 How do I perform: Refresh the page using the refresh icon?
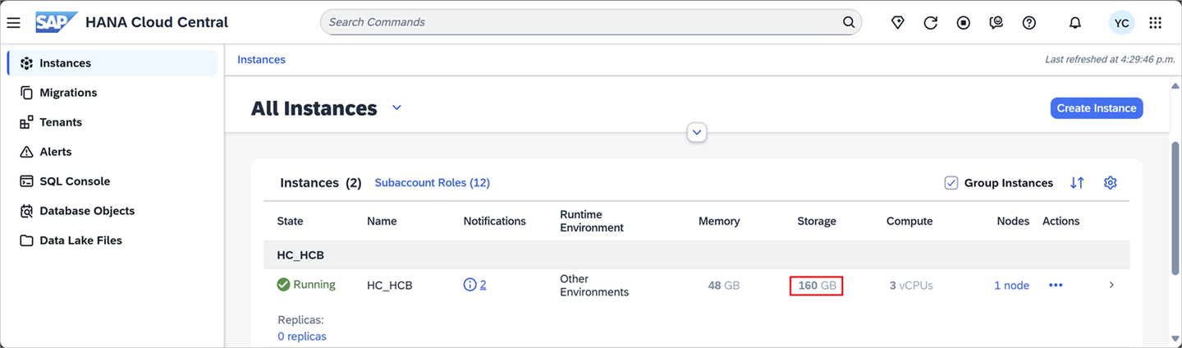pos(930,23)
